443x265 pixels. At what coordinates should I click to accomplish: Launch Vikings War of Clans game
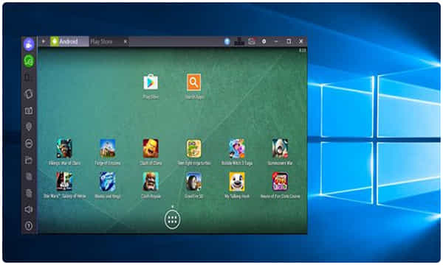pos(64,149)
